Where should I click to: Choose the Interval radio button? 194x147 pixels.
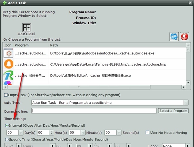[x=7, y=126]
